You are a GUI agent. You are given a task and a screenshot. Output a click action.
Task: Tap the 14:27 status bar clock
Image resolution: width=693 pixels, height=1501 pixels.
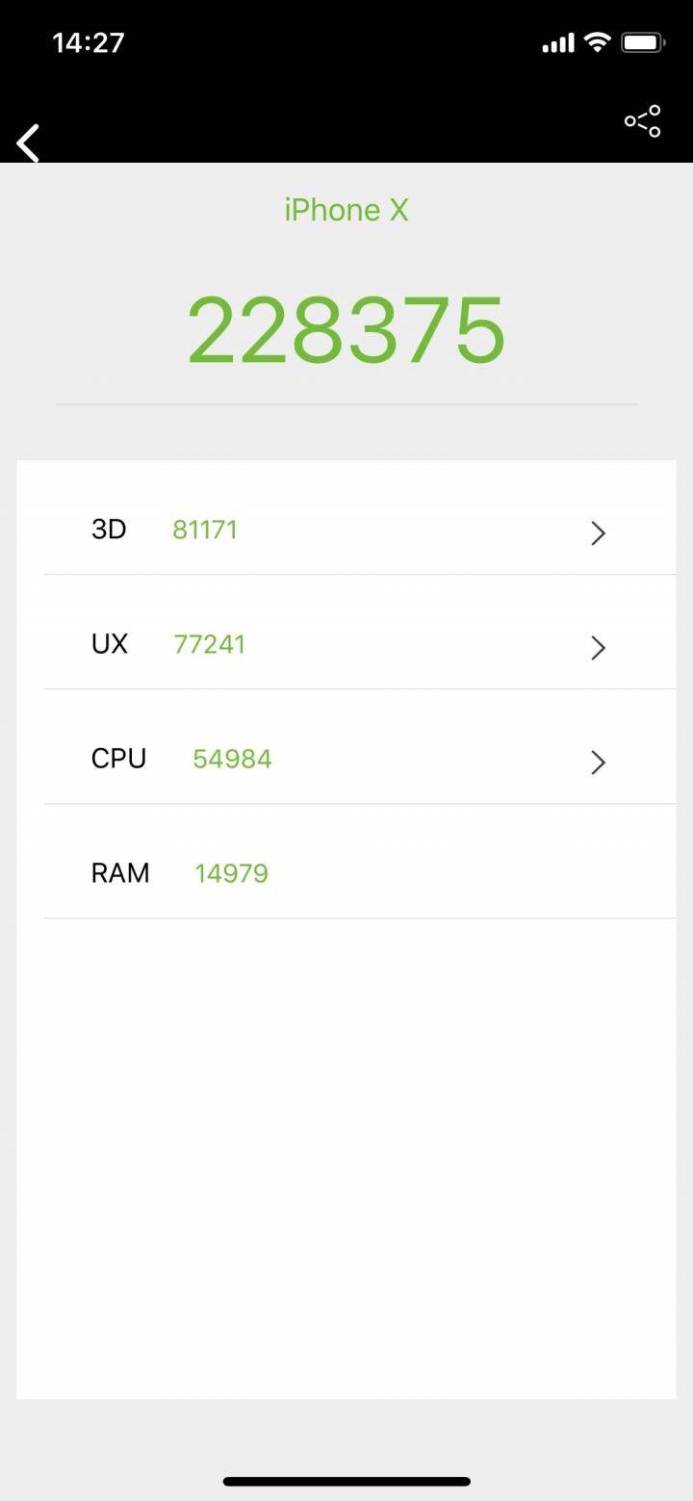89,42
